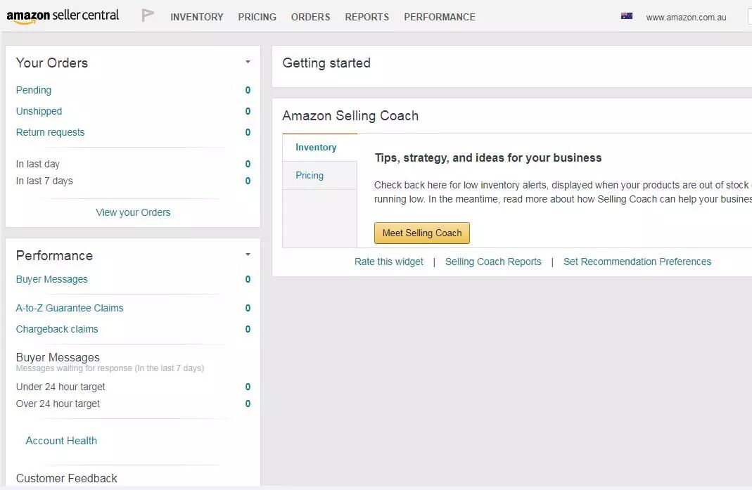Viewport: 752px width, 490px height.
Task: Open the PRICING menu
Action: tap(257, 17)
